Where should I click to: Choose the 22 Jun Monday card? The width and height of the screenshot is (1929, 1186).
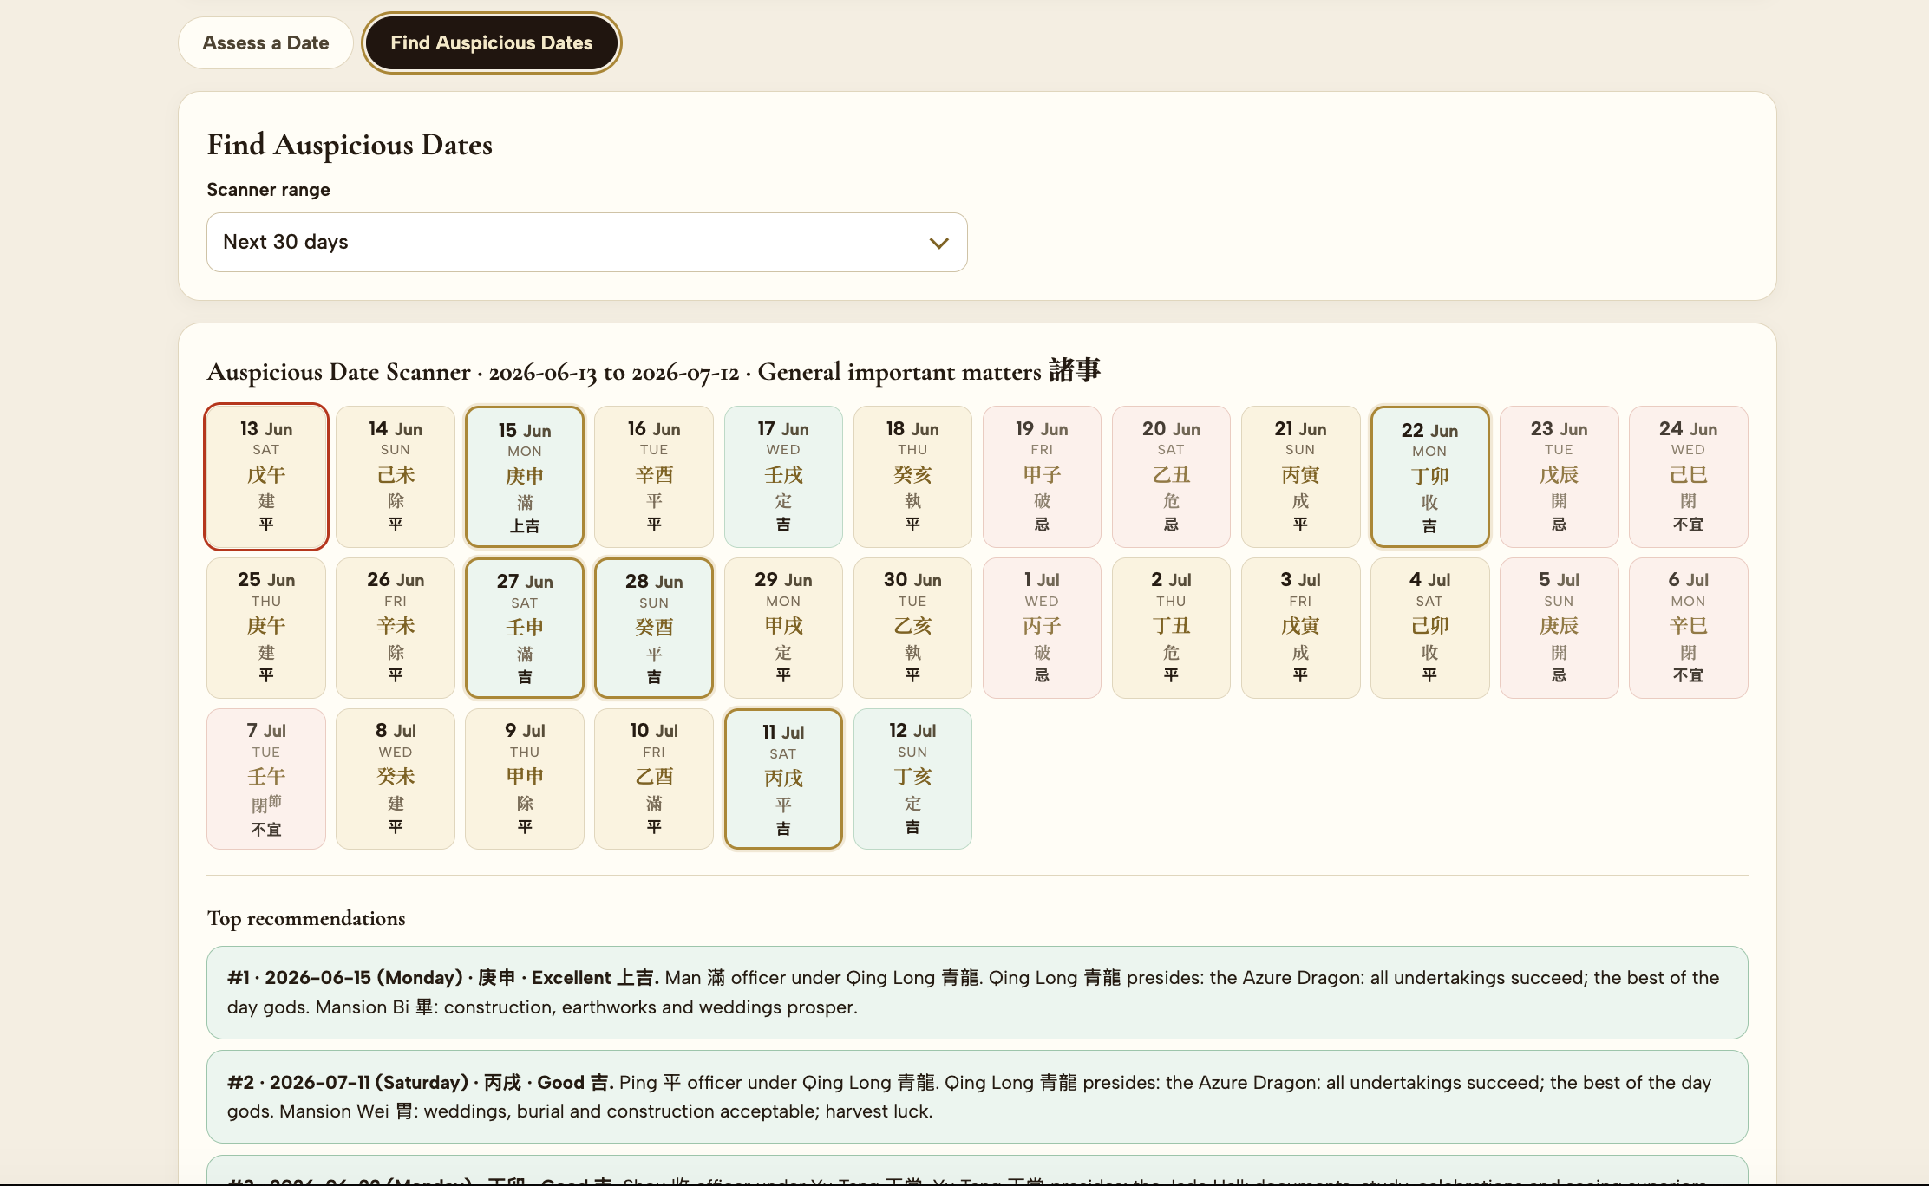coord(1429,477)
